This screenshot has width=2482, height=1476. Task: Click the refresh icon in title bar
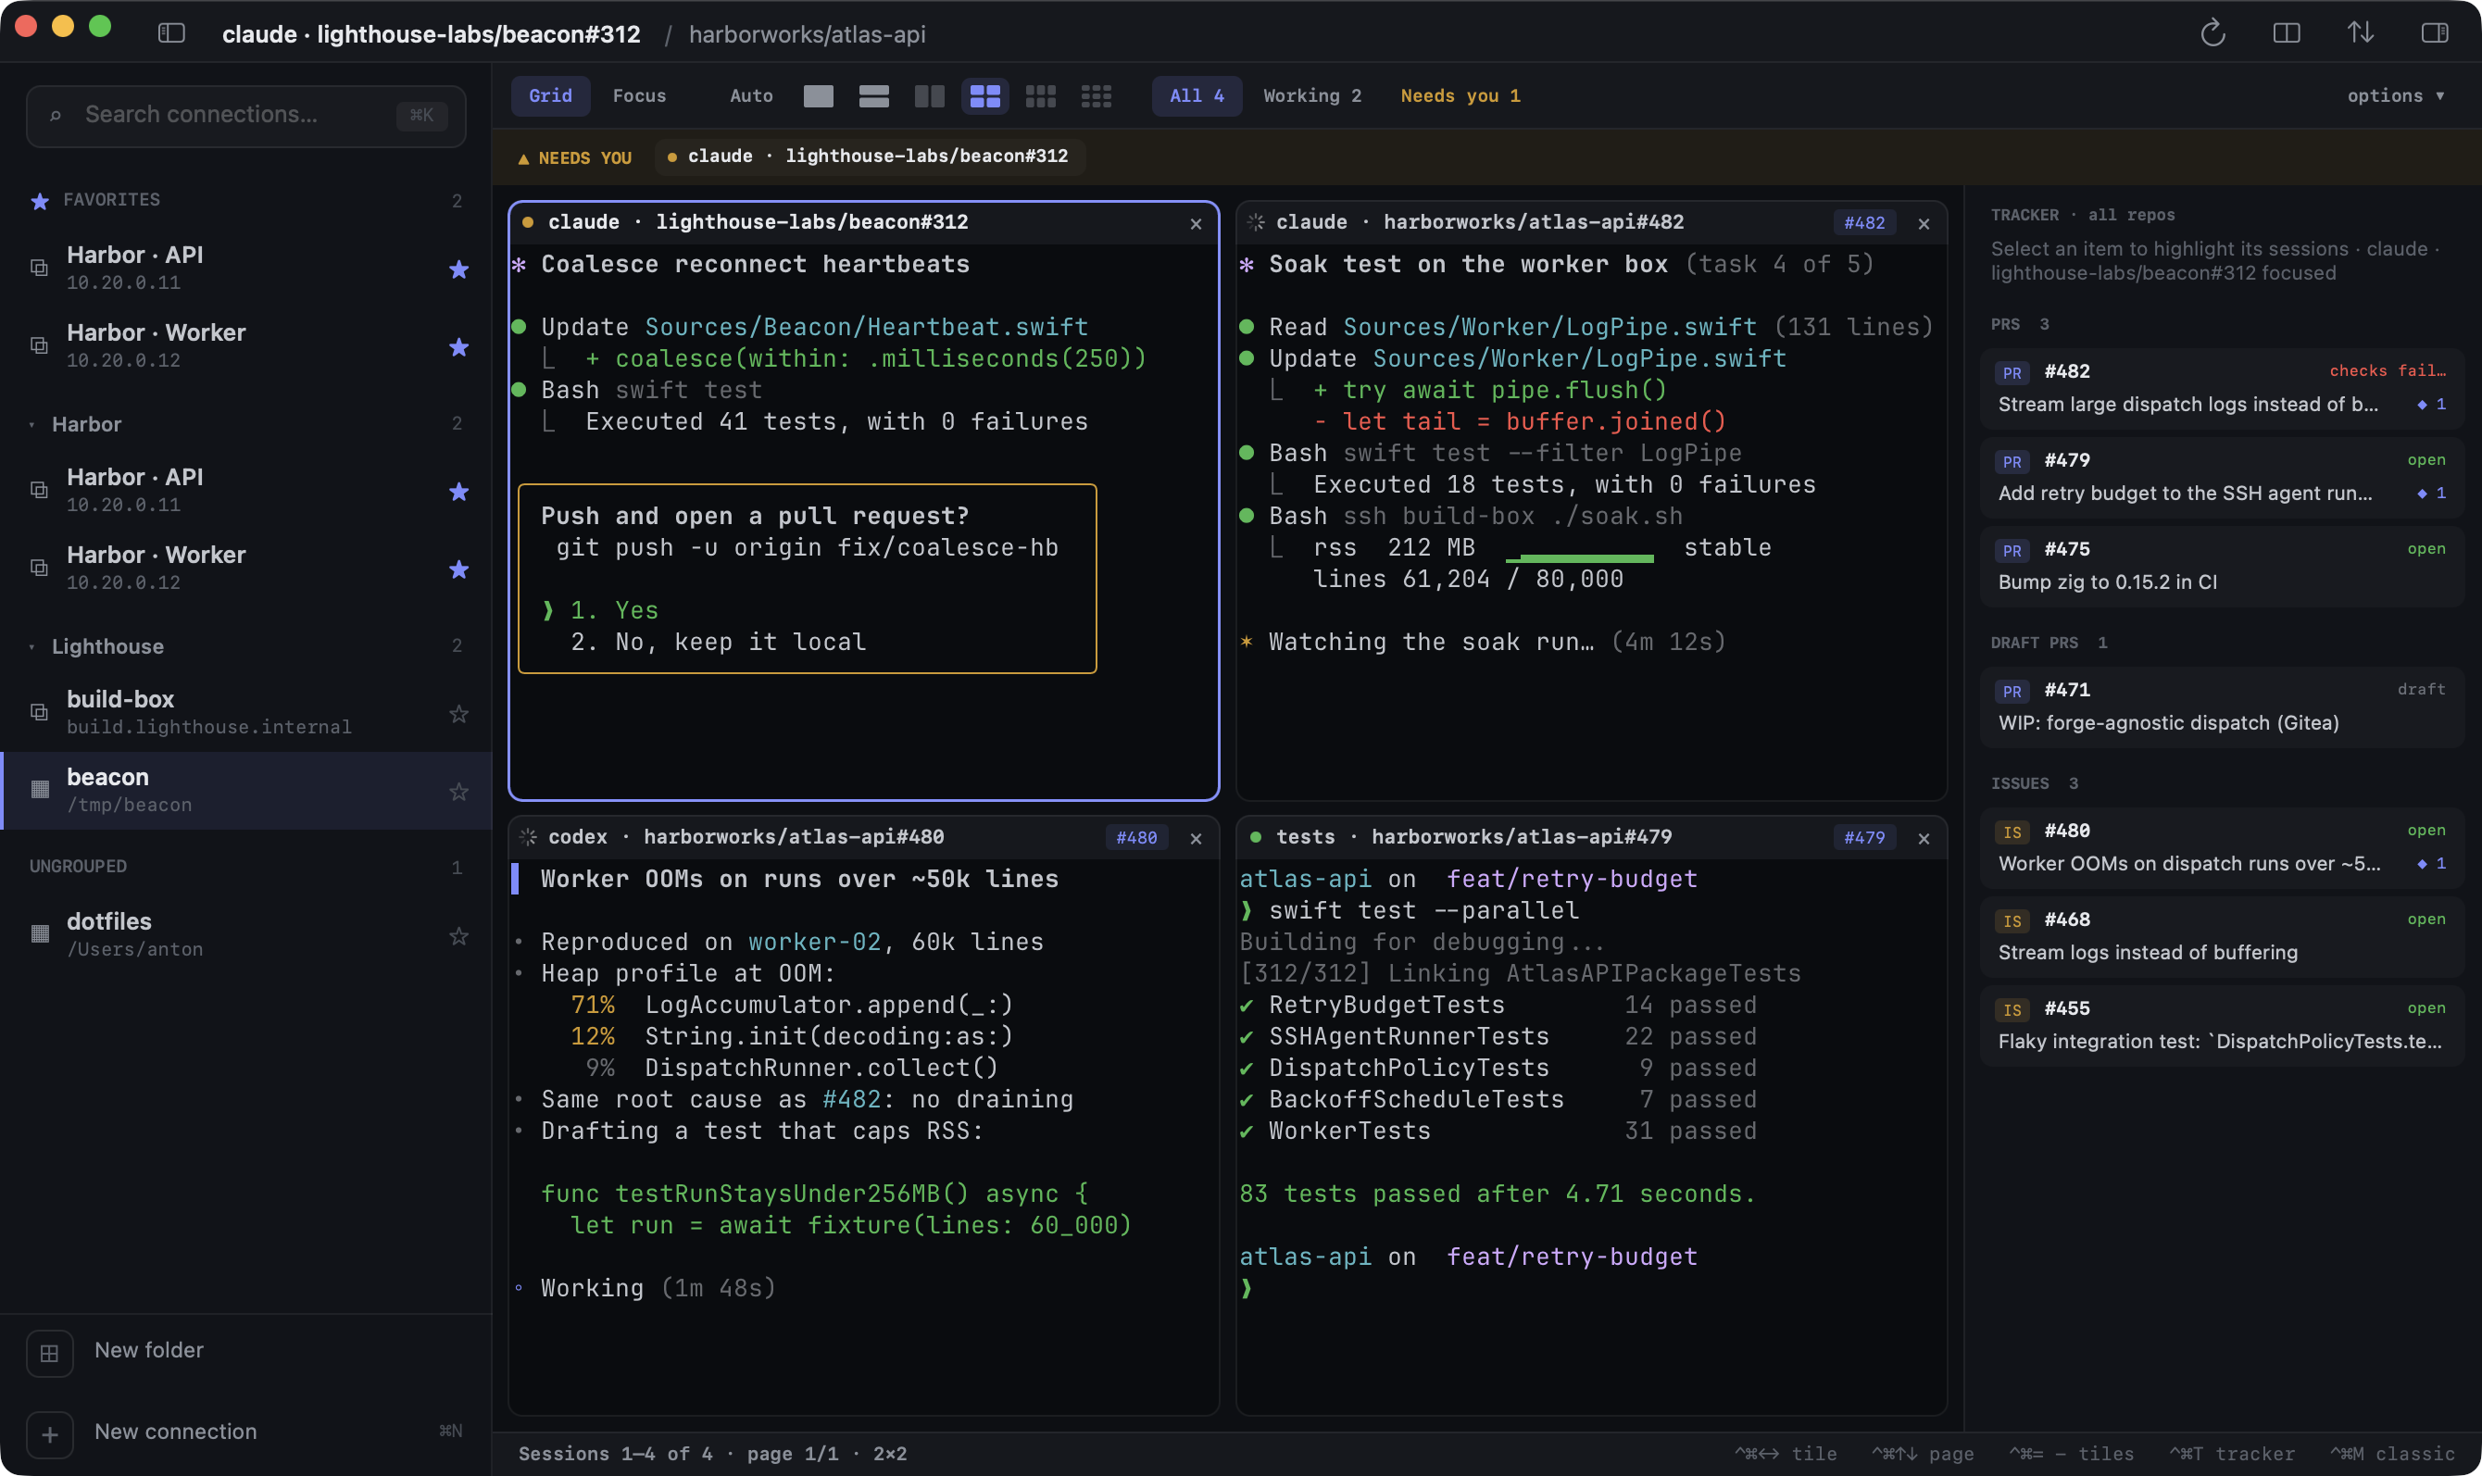click(2212, 34)
